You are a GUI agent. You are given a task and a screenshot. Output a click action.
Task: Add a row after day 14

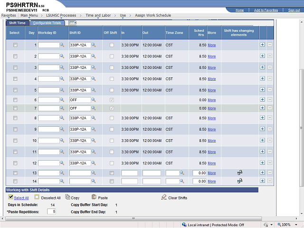click(262, 181)
